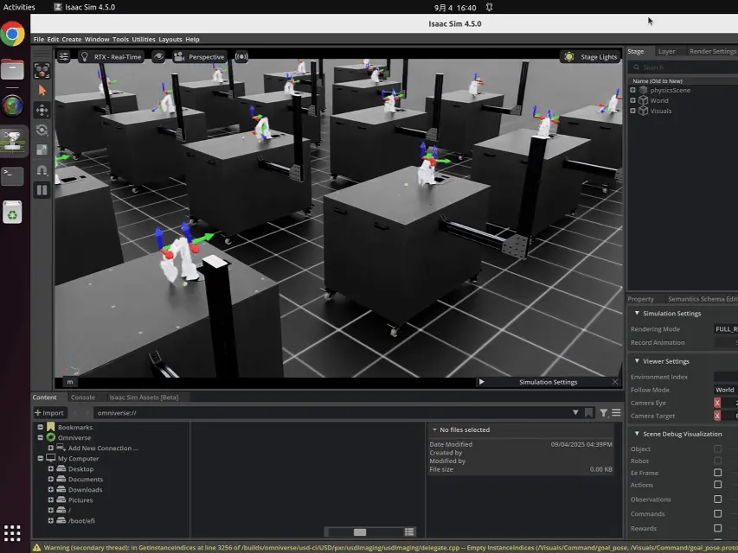The width and height of the screenshot is (738, 553).
Task: Switch to the Layer tab in the right panel
Action: pyautogui.click(x=667, y=51)
